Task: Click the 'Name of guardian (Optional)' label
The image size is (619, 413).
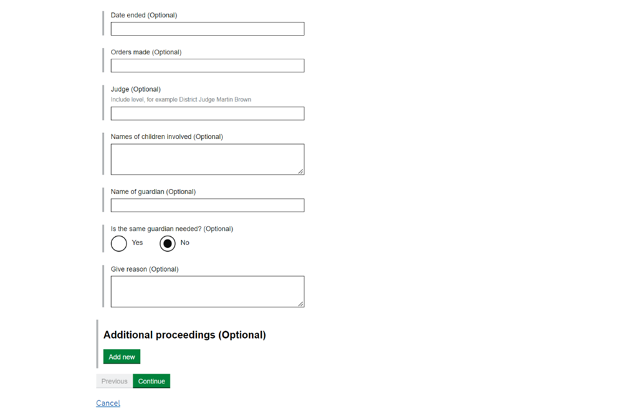Action: pyautogui.click(x=153, y=192)
